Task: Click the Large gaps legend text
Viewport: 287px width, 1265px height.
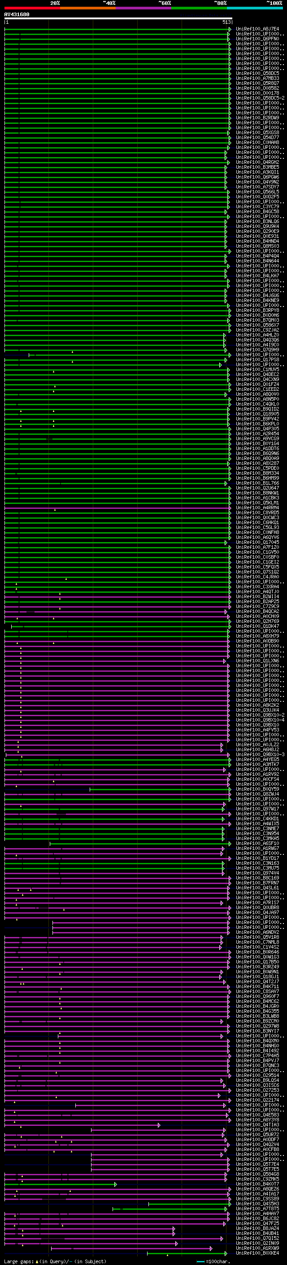Action: tap(20, 1261)
